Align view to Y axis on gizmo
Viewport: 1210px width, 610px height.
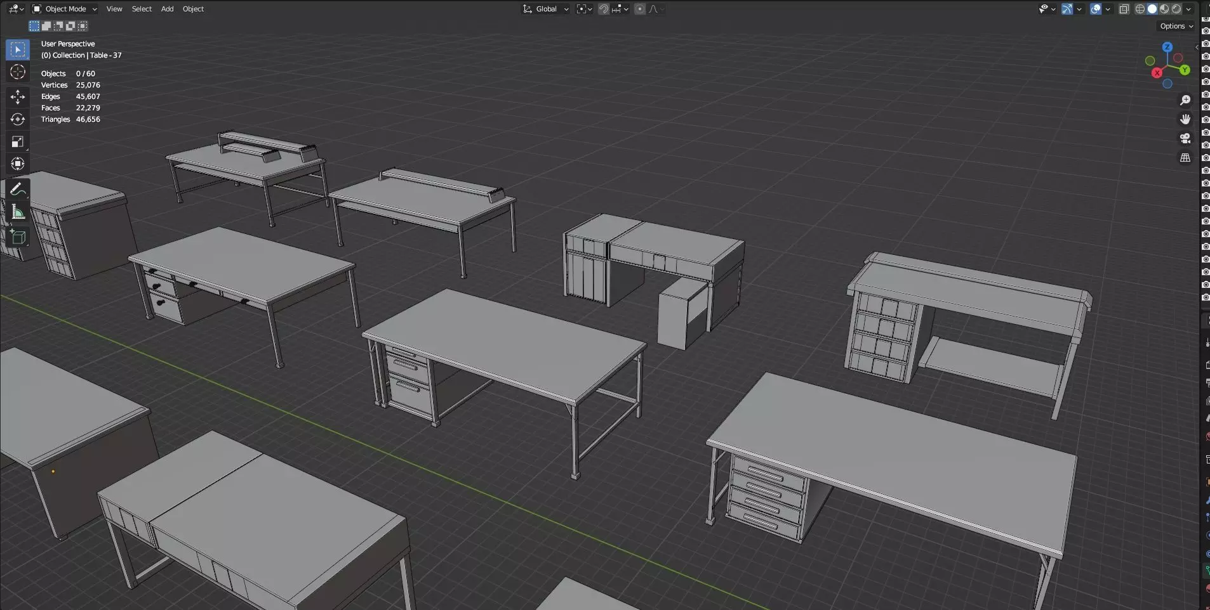pos(1185,70)
